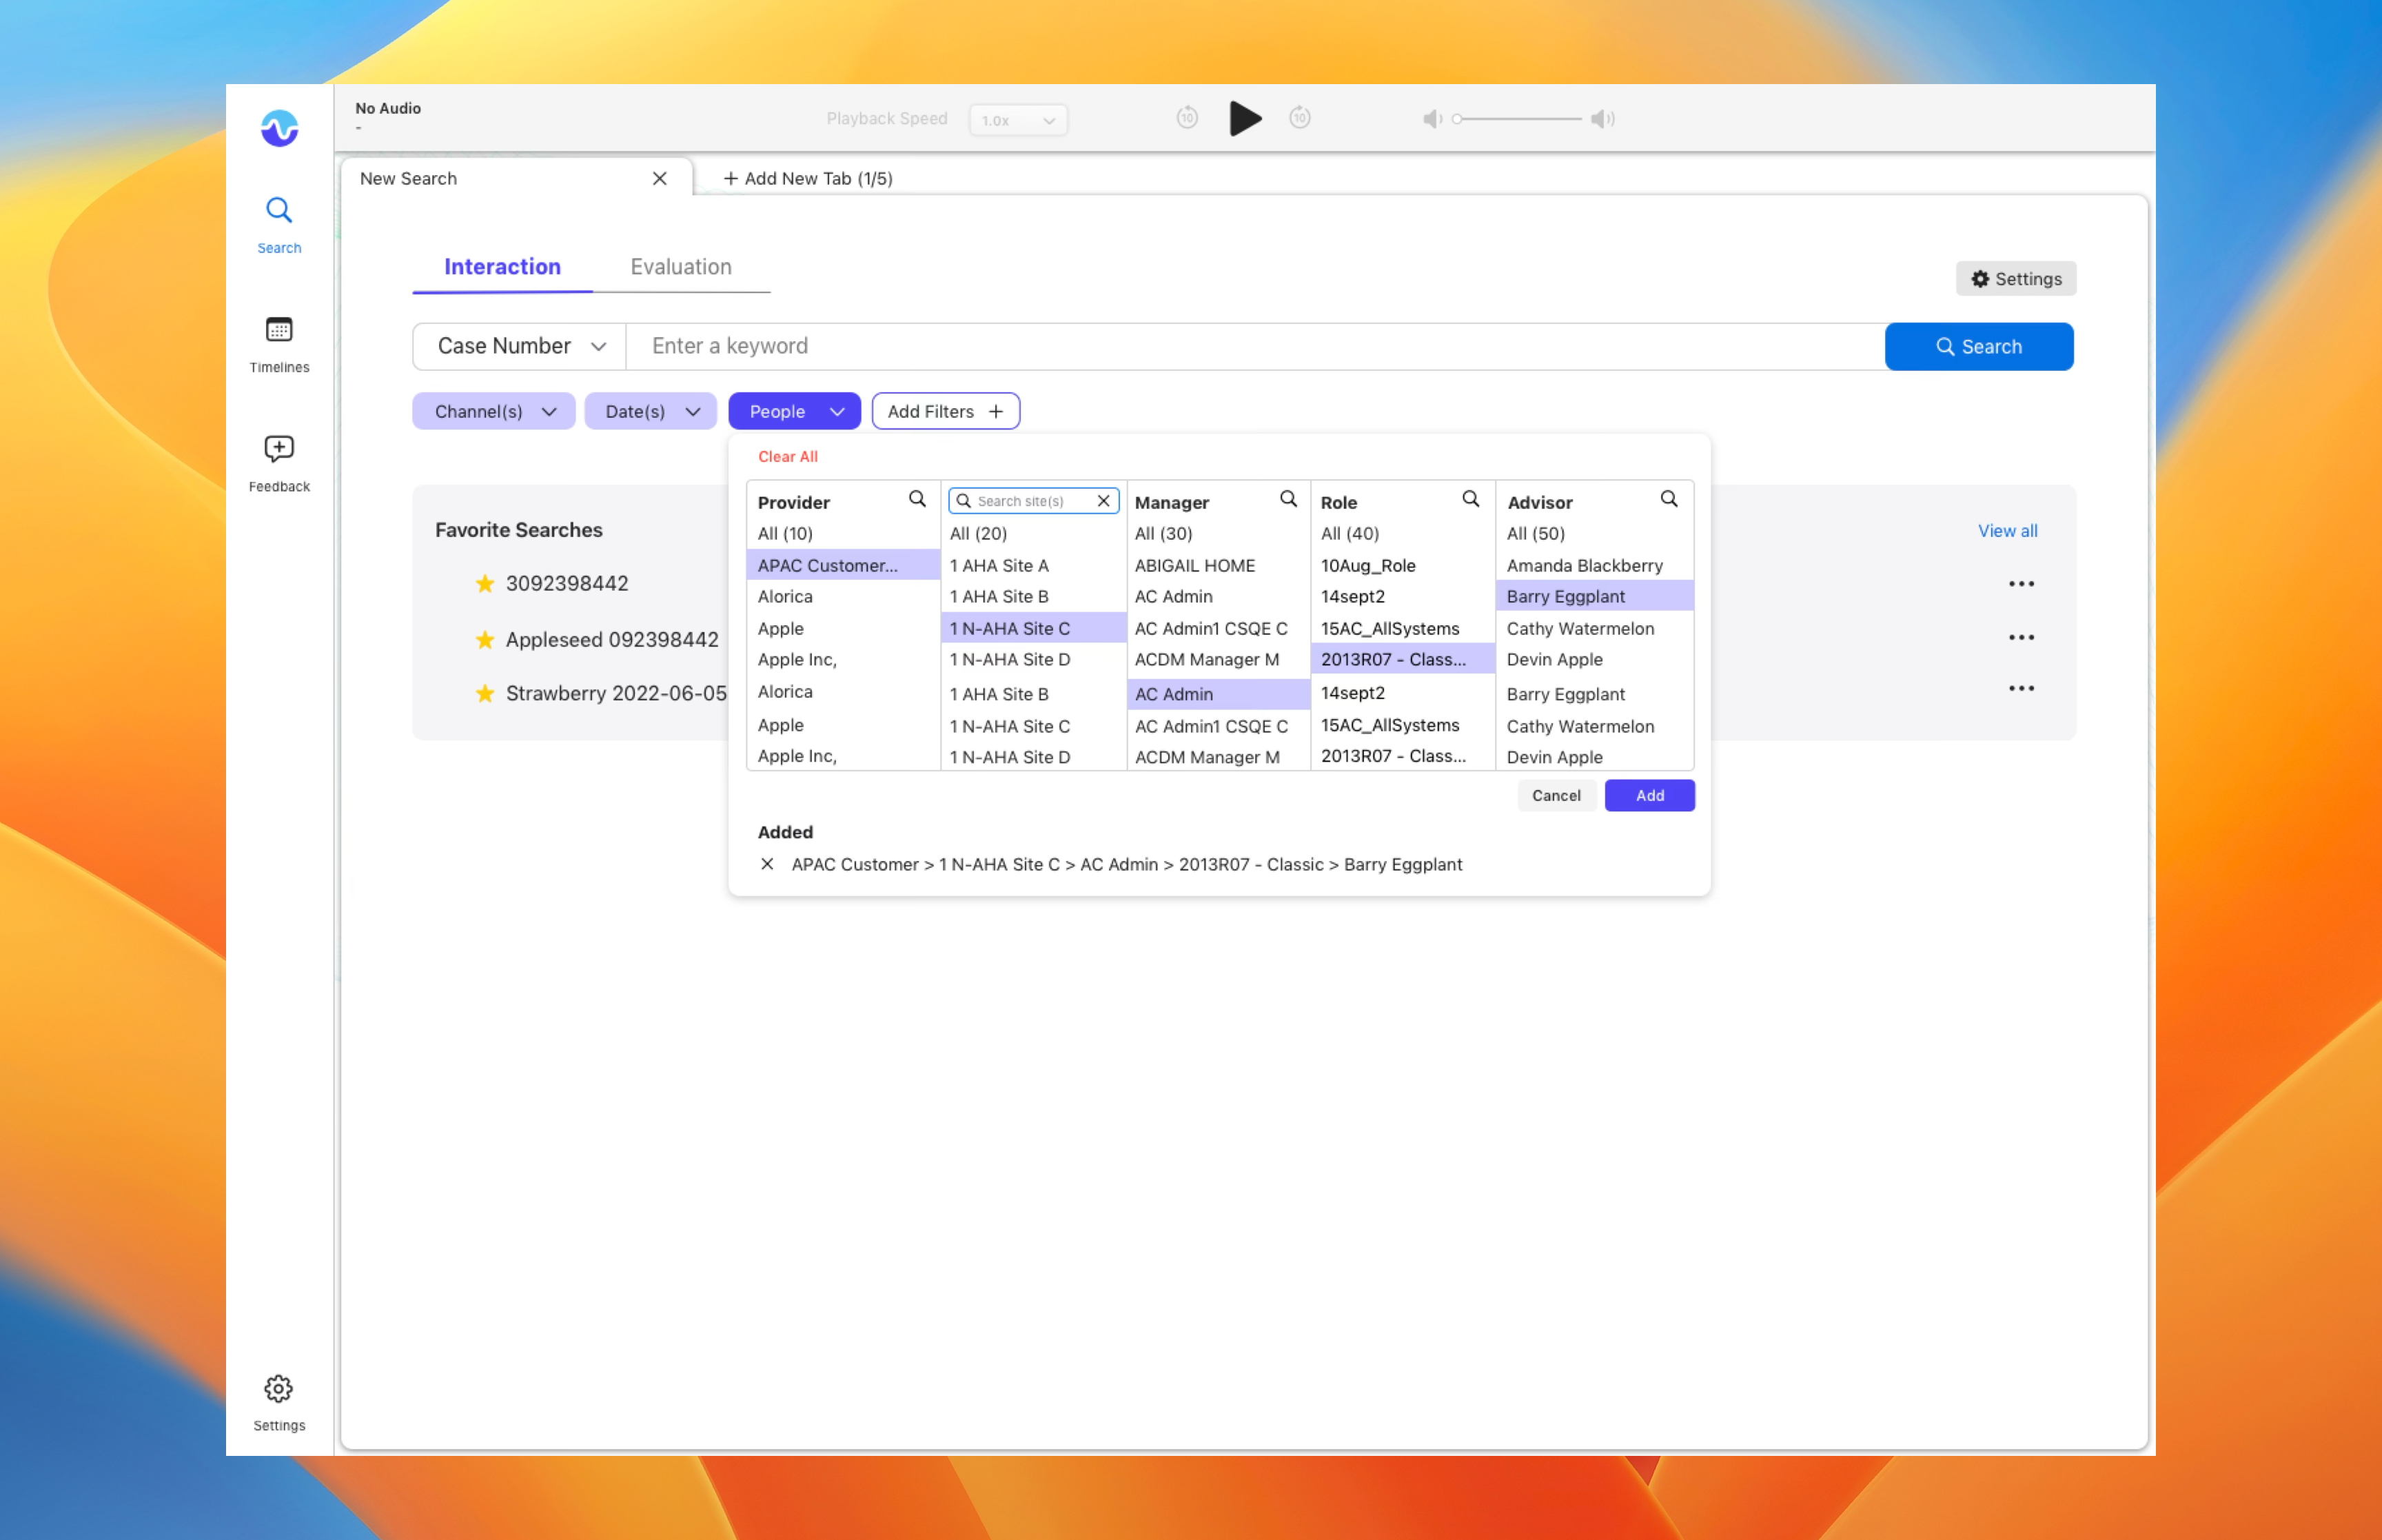Select Cathy Watermelon as an advisor
The width and height of the screenshot is (2382, 1540).
[1580, 628]
